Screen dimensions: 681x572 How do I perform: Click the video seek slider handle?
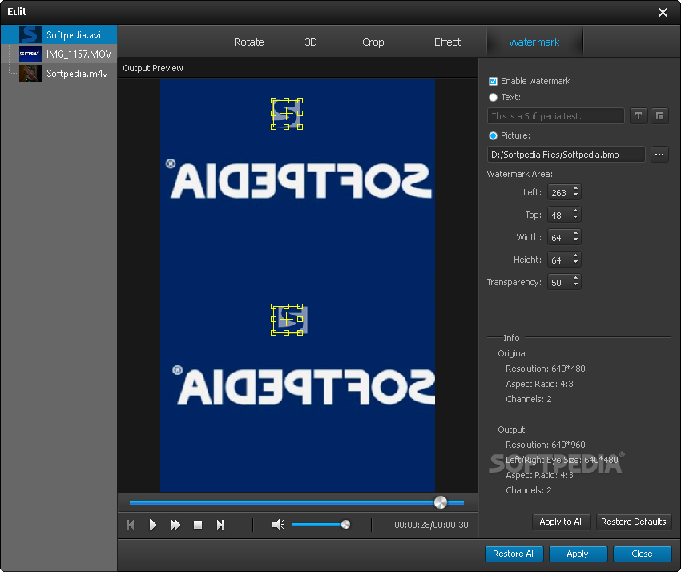point(441,502)
